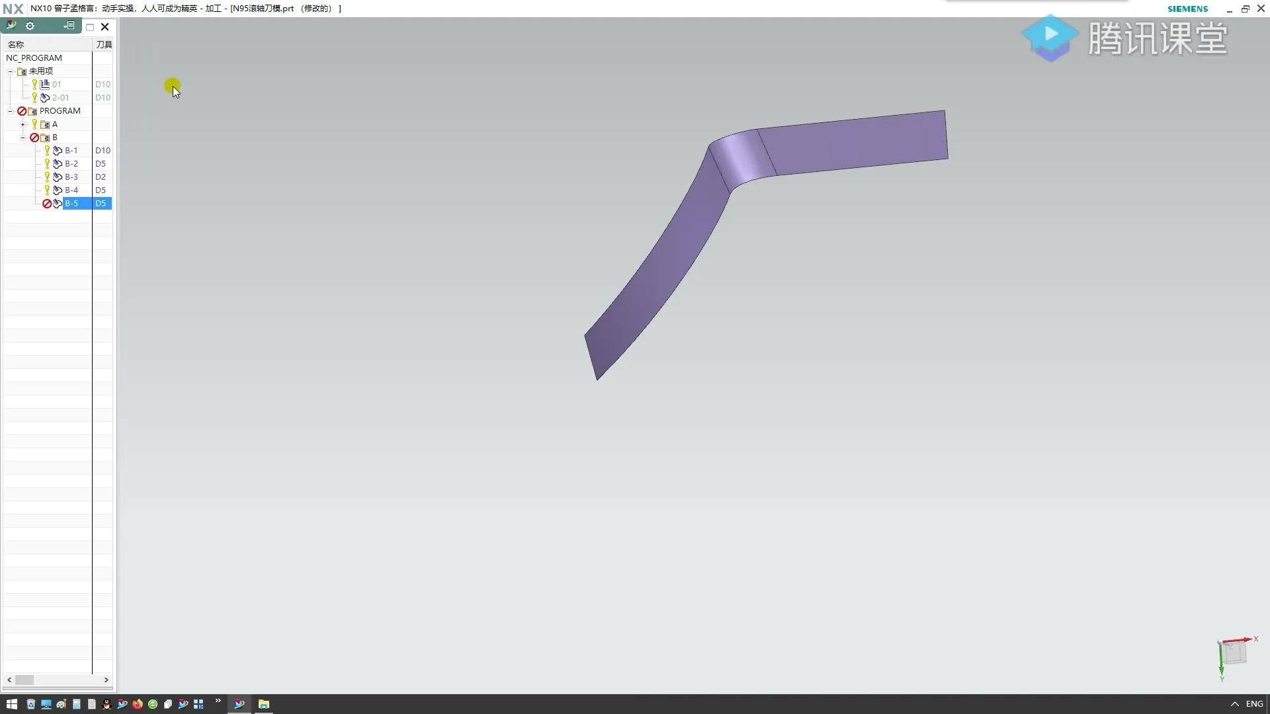Click the 刀具 column header
1270x714 pixels.
(103, 44)
